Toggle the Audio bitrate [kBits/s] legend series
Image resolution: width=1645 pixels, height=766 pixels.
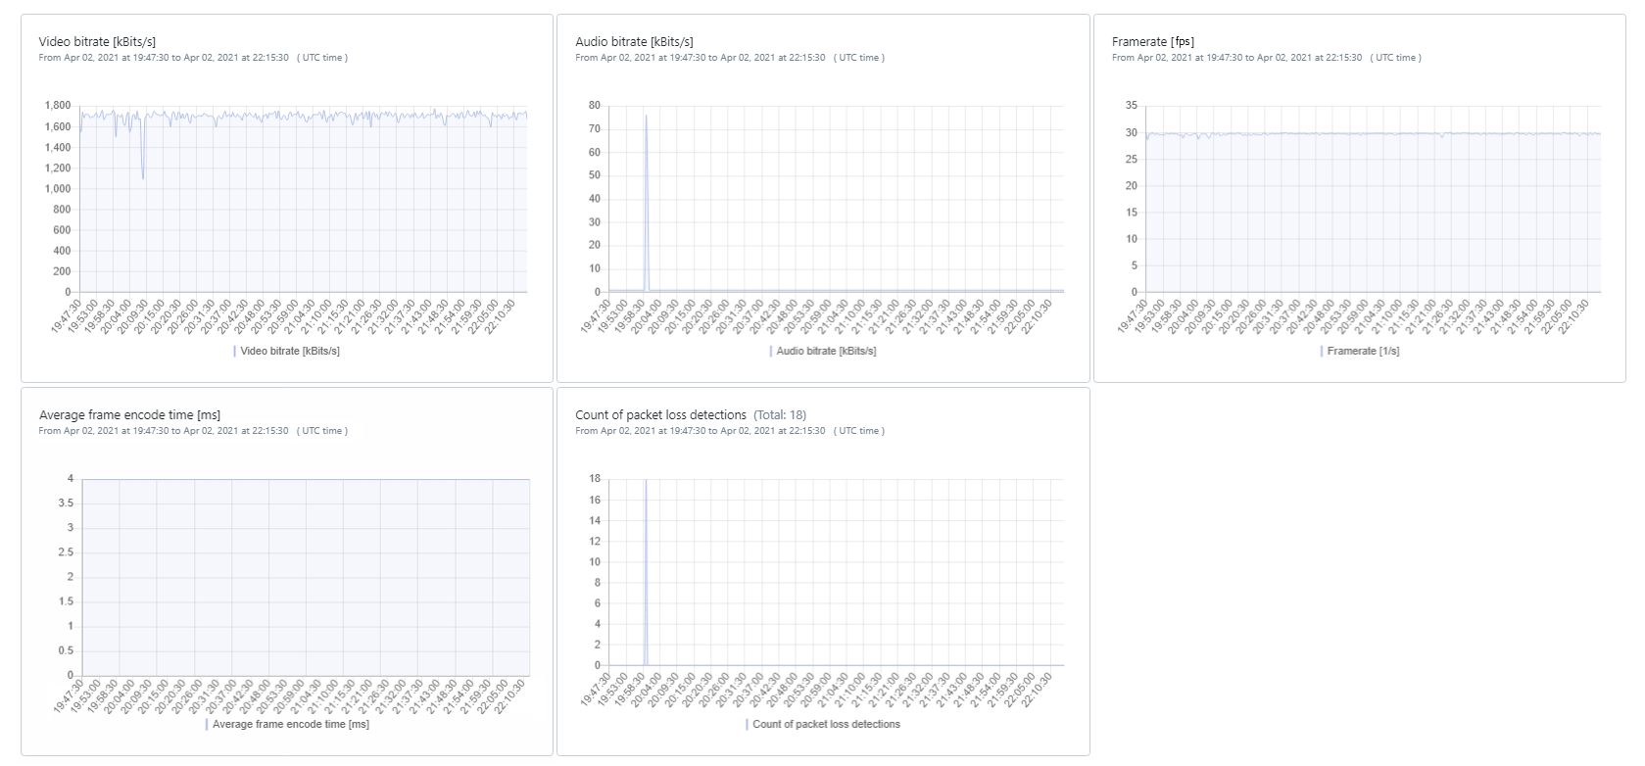(823, 351)
